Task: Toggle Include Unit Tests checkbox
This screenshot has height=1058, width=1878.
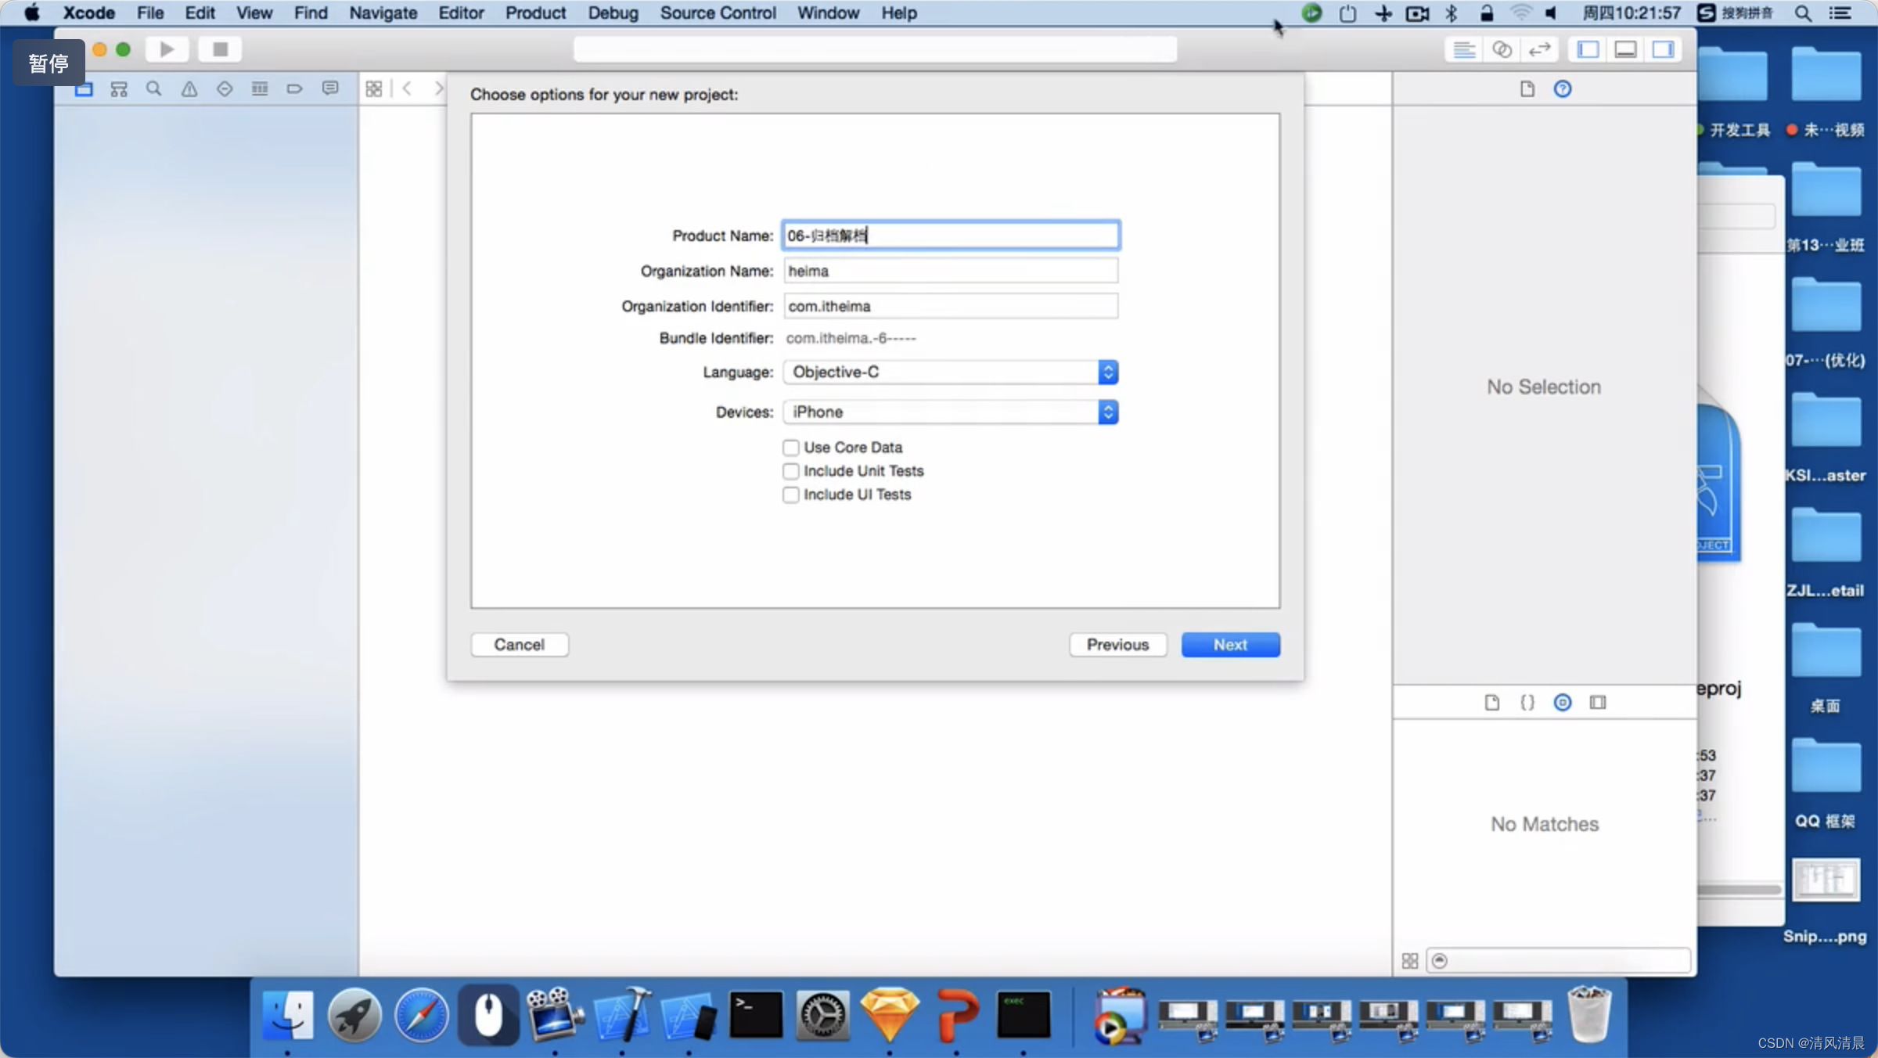Action: [790, 470]
